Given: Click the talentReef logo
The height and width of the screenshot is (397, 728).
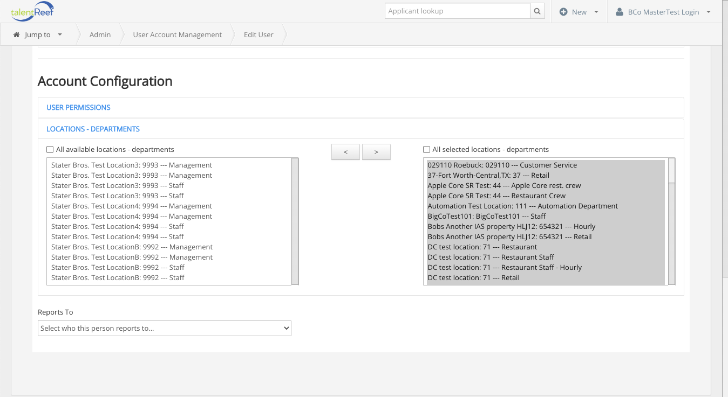Looking at the screenshot, I should pyautogui.click(x=32, y=11).
